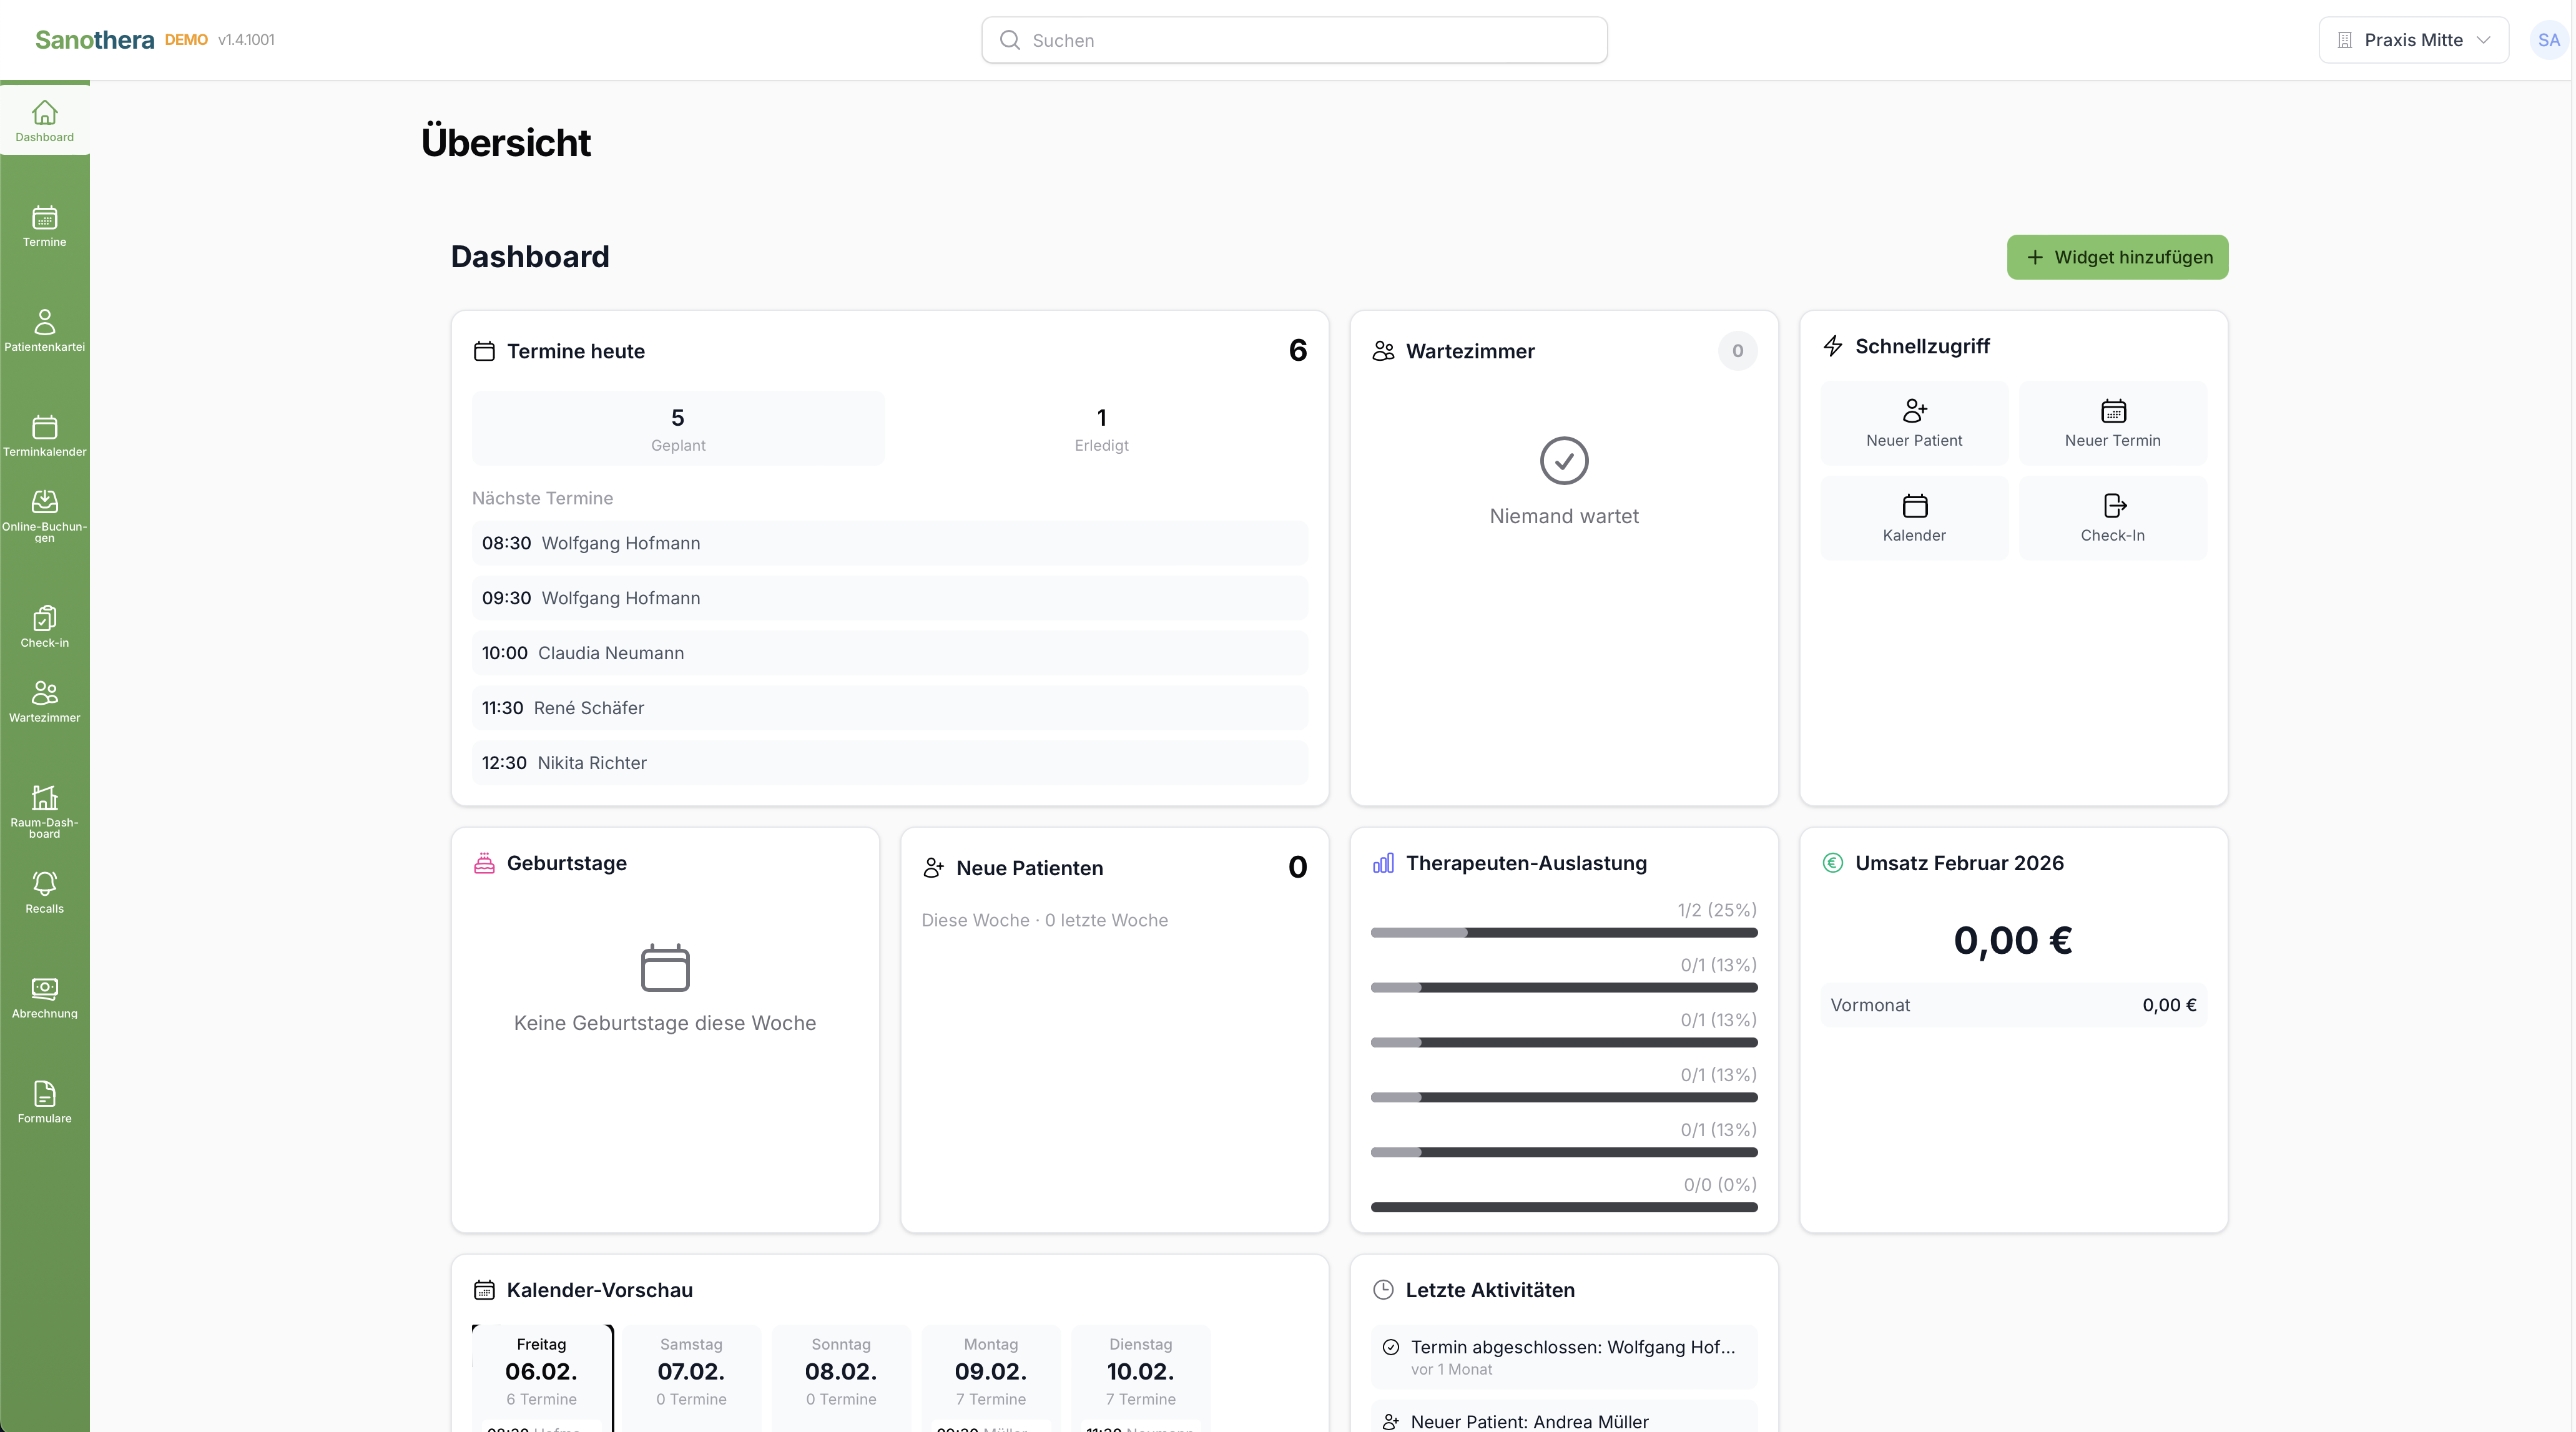This screenshot has width=2576, height=1432.
Task: Click the Sanothera logo
Action: 95,40
